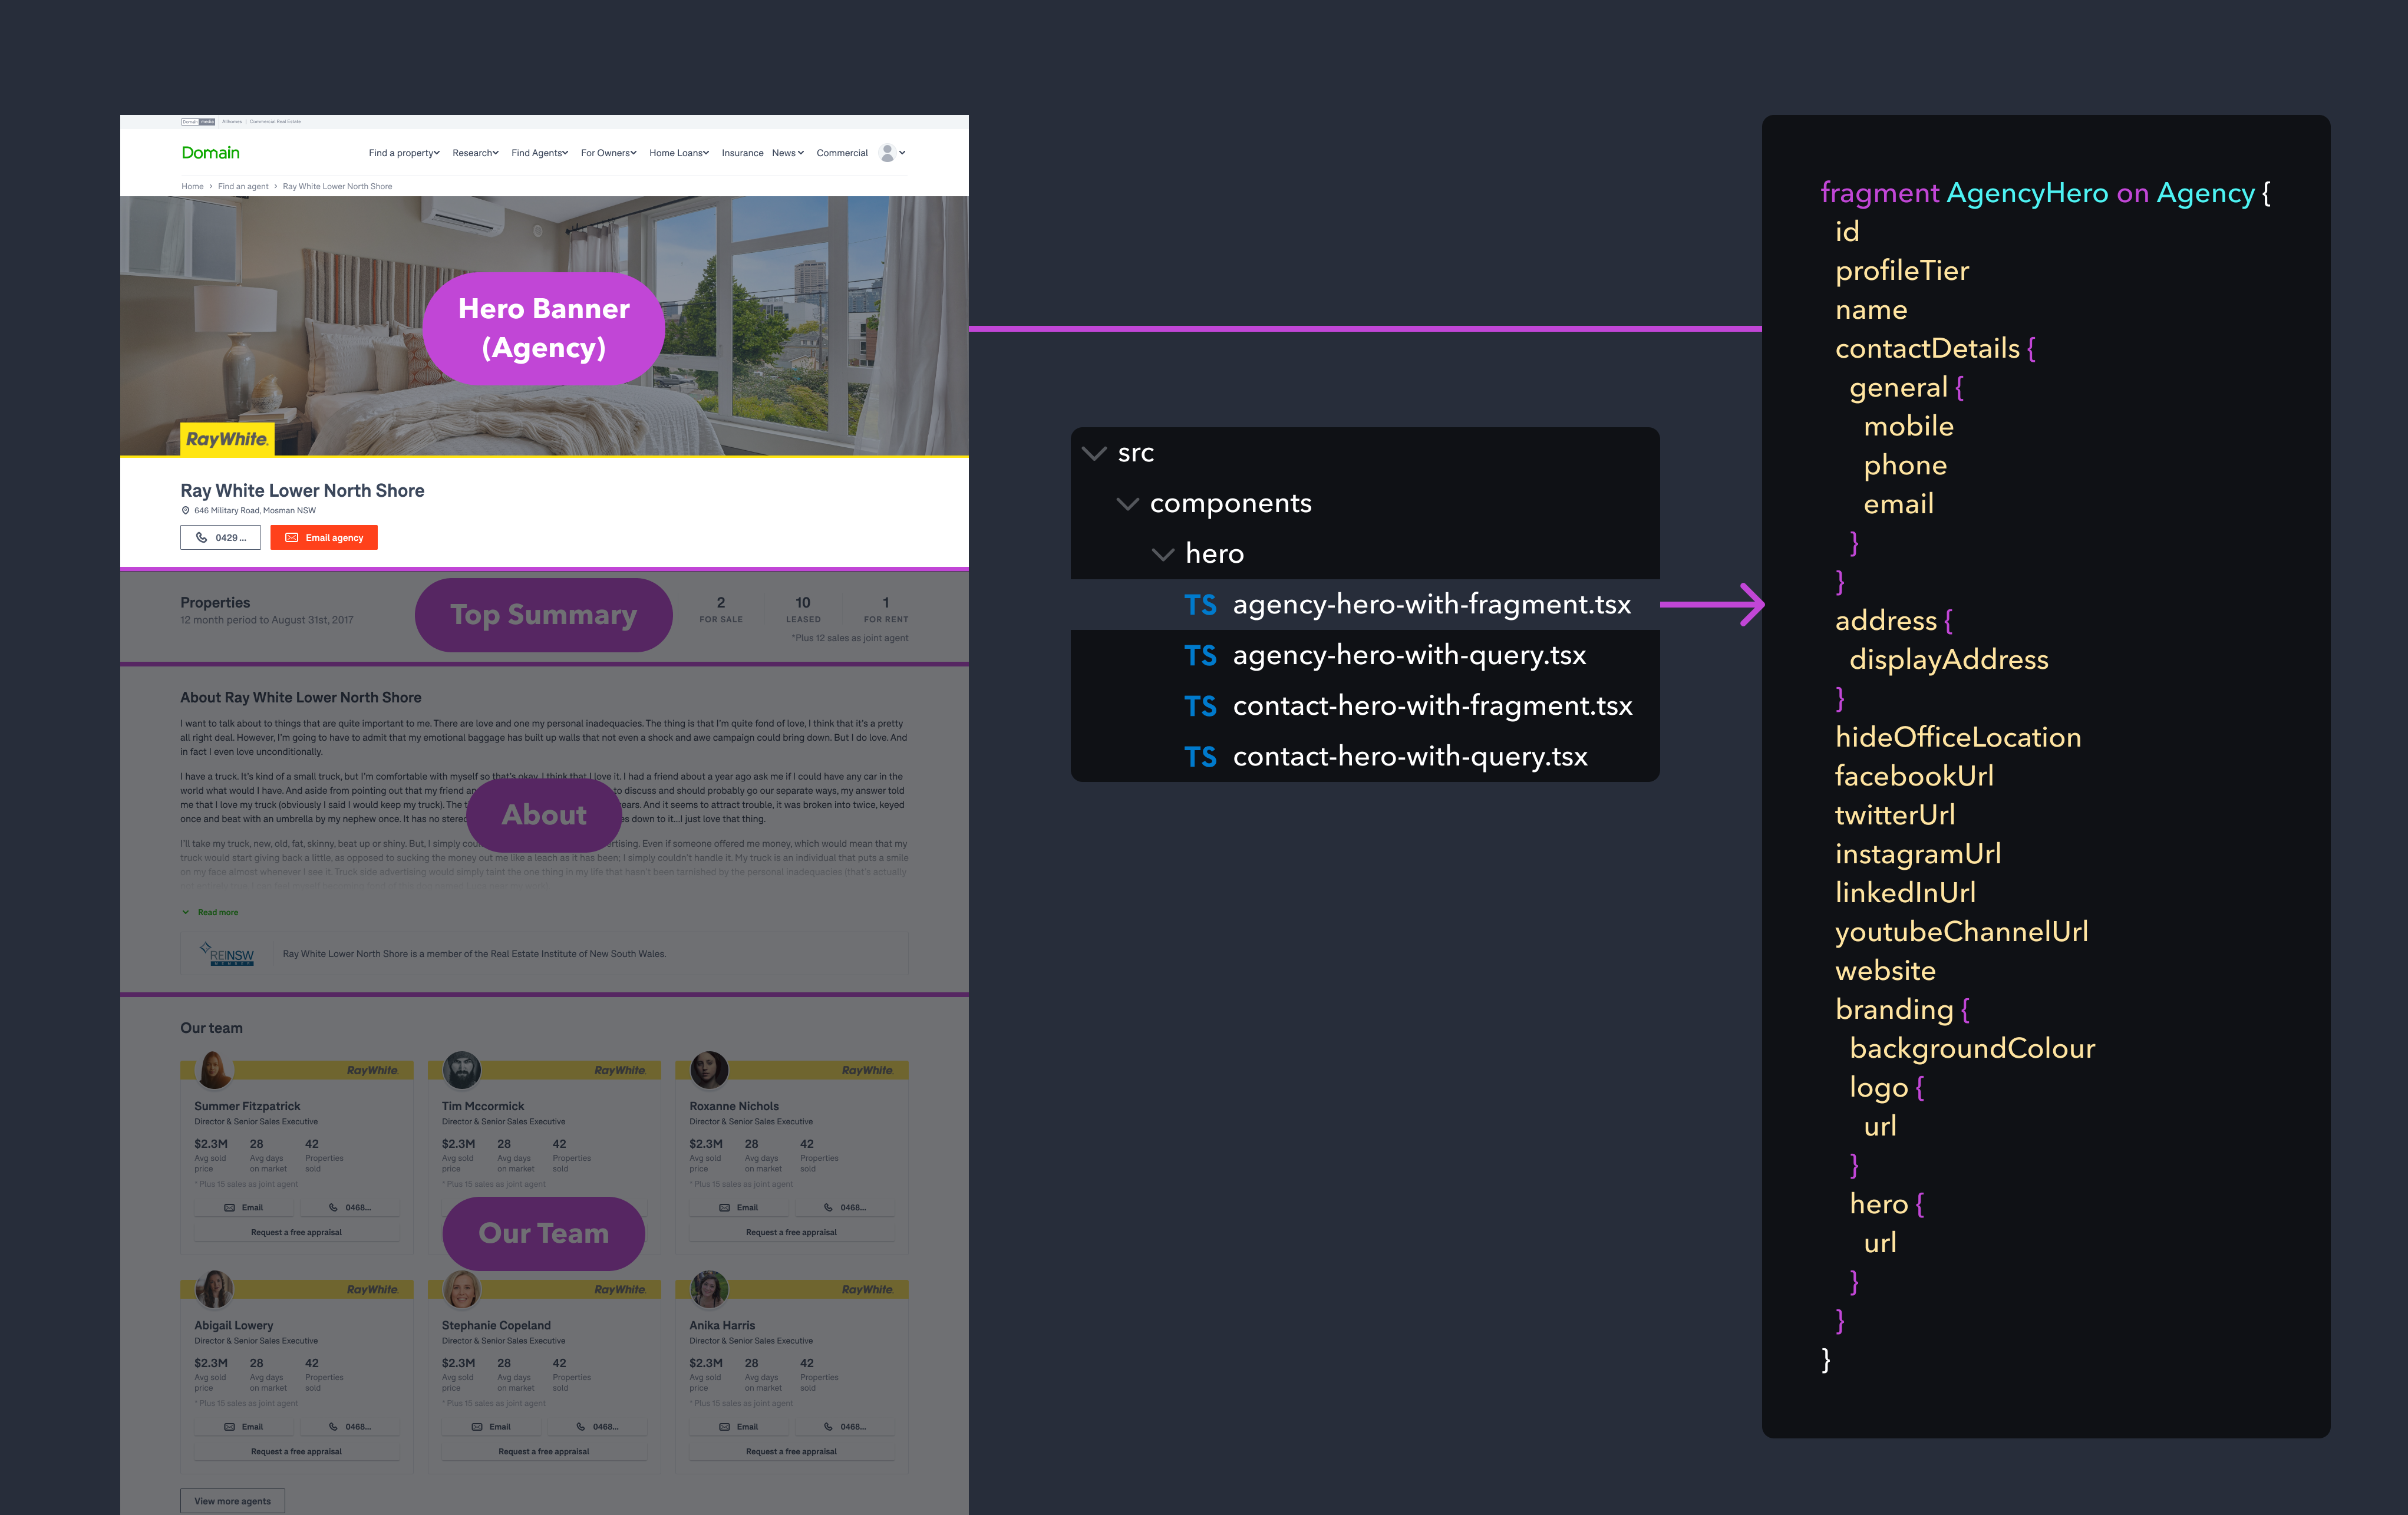
Task: Click the REINSW member logo
Action: (229, 954)
